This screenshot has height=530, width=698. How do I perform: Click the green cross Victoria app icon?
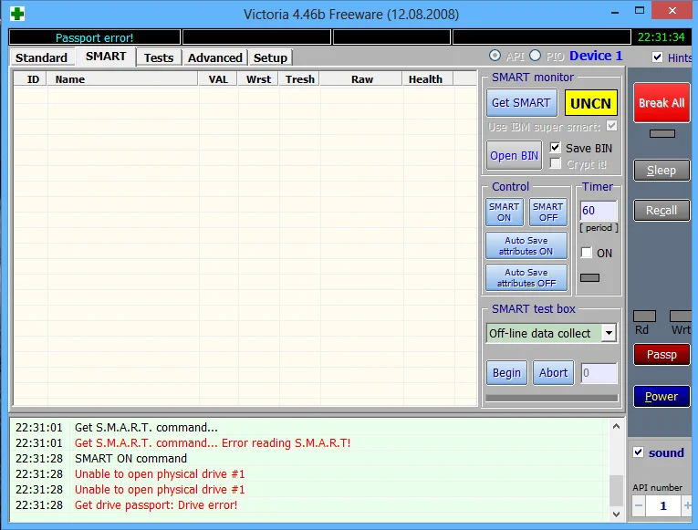[x=17, y=14]
